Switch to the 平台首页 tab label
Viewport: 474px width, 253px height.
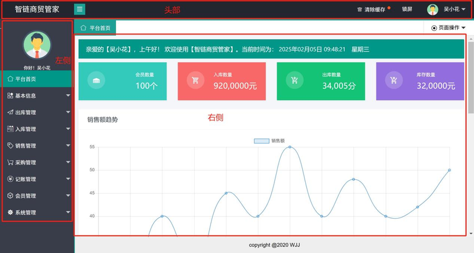click(100, 28)
